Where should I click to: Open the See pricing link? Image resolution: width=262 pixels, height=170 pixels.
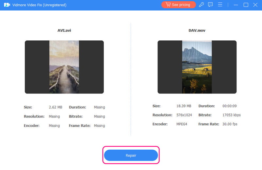point(178,5)
